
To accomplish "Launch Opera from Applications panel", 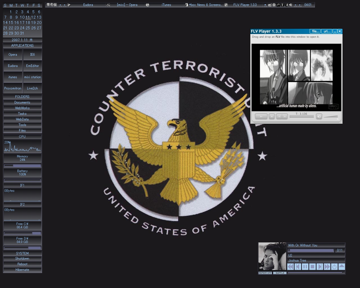I will (13, 55).
